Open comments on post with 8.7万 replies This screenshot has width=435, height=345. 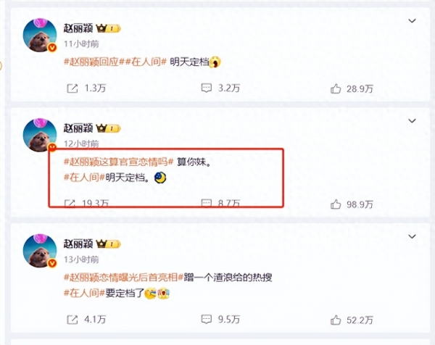[x=207, y=203]
